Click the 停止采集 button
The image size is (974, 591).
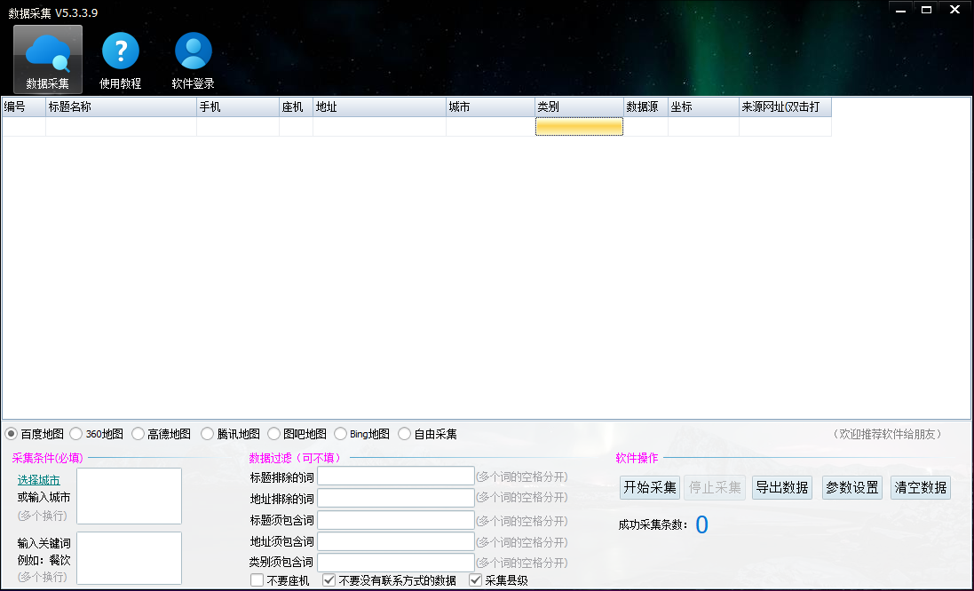[x=715, y=487]
